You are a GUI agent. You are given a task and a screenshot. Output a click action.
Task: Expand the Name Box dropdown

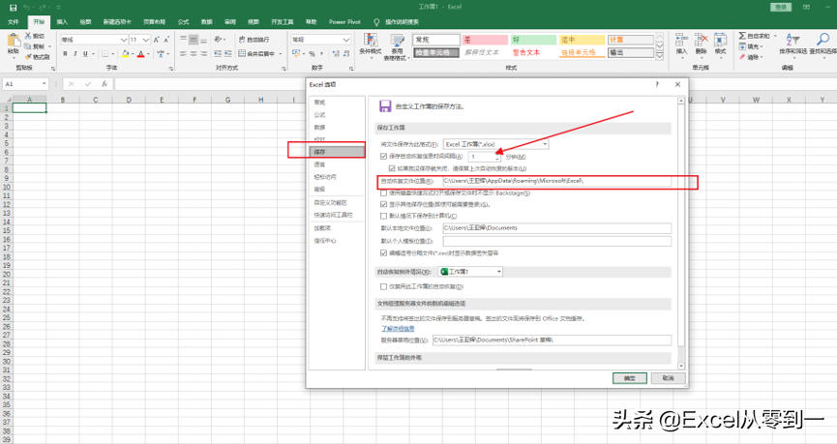tap(44, 84)
